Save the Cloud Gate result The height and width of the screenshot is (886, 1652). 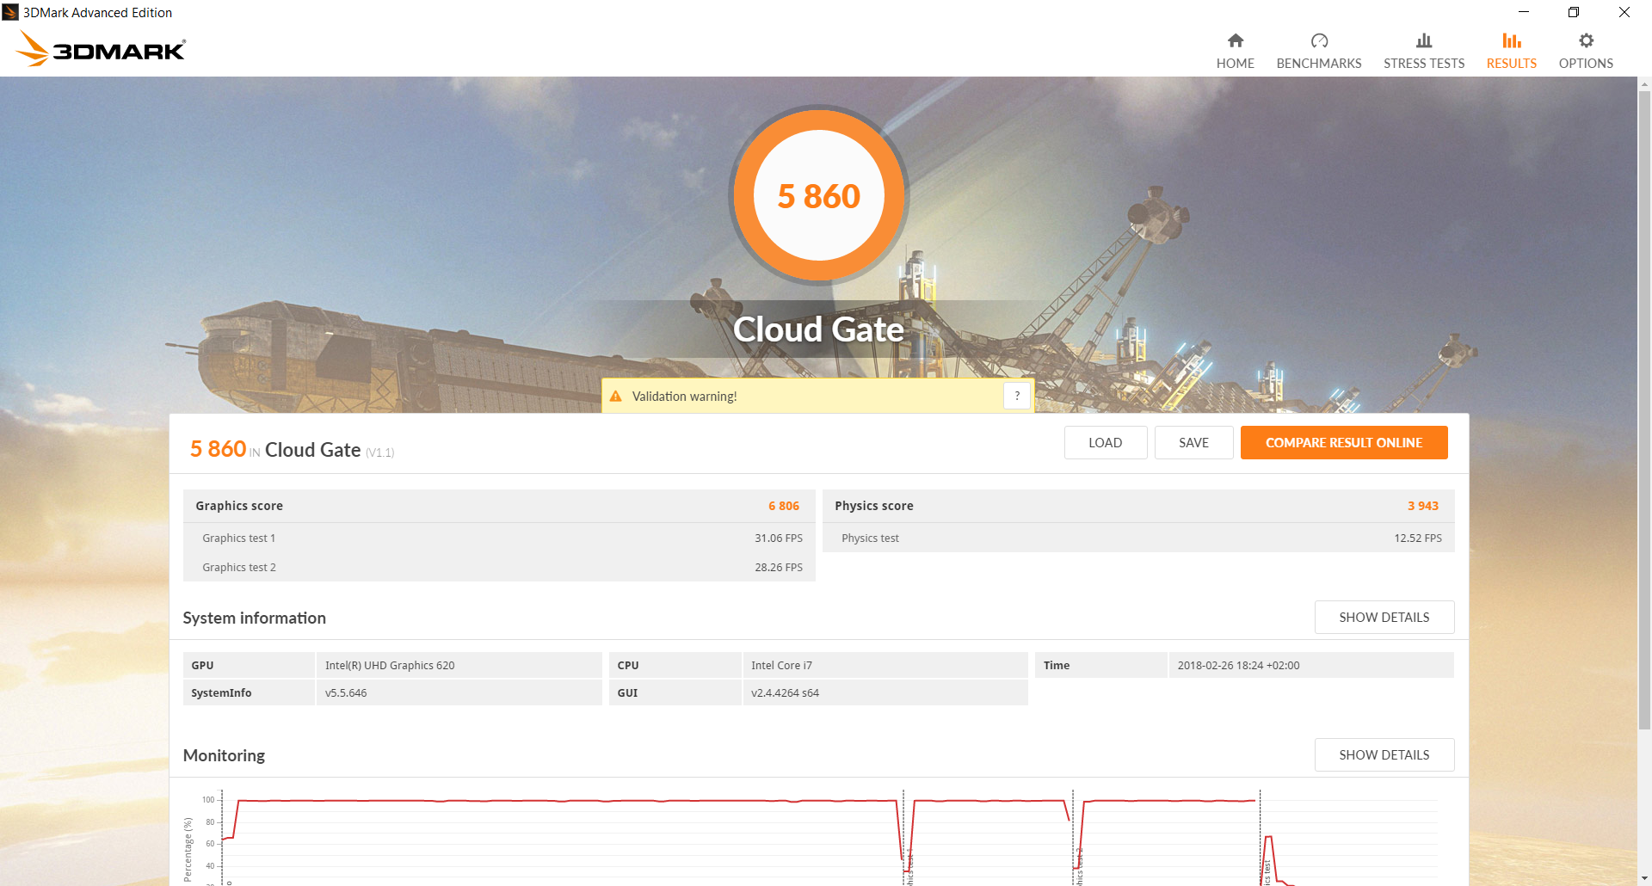[x=1193, y=442]
